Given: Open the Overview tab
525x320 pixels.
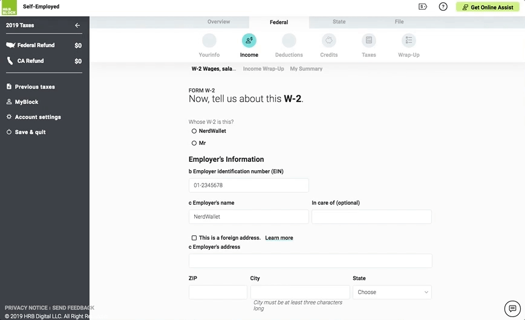Looking at the screenshot, I should point(218,22).
